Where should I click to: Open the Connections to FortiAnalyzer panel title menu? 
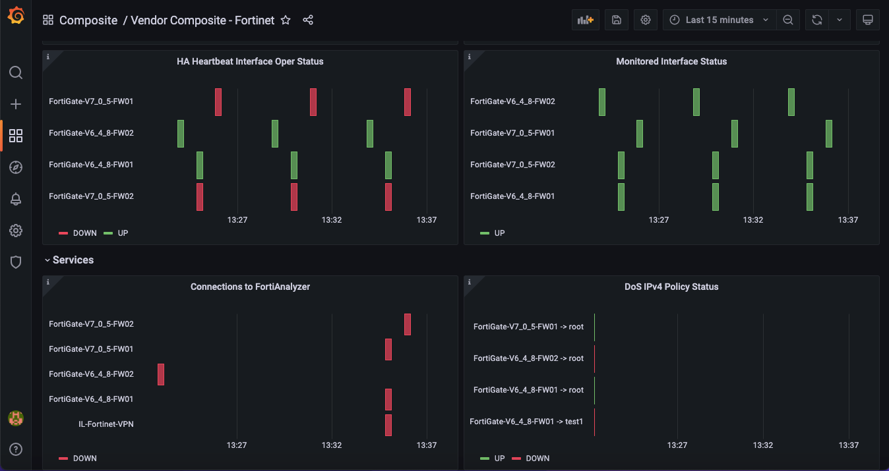click(250, 287)
